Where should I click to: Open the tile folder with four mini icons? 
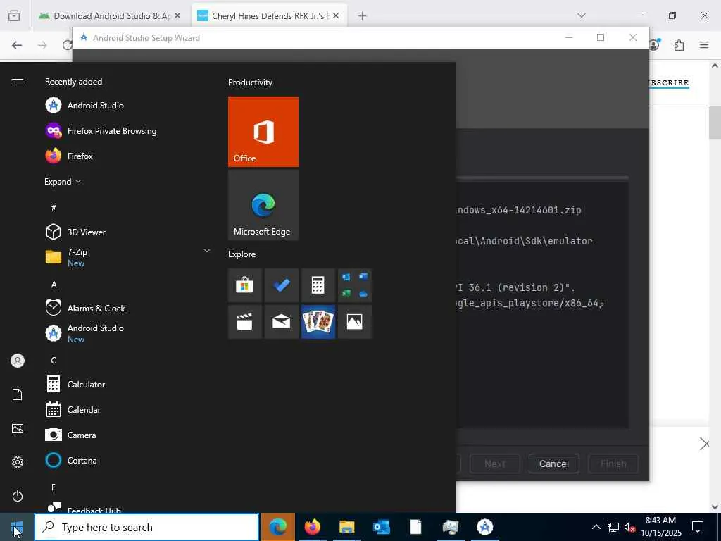(x=355, y=285)
